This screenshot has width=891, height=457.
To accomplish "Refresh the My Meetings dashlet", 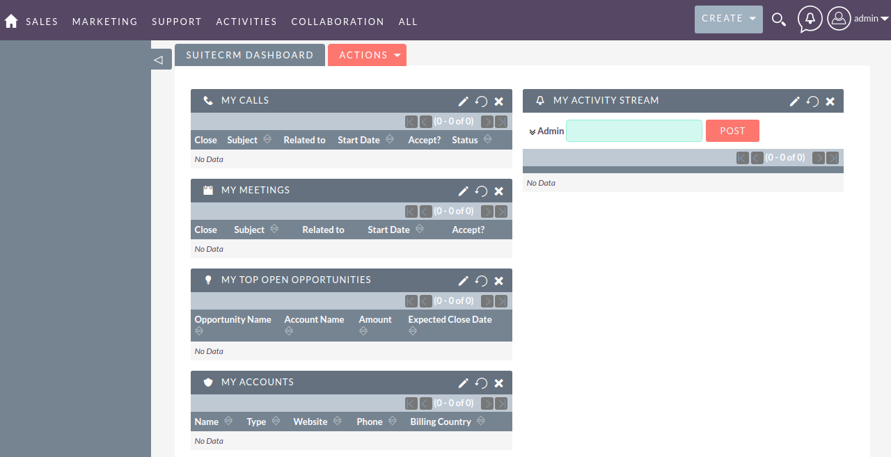I will pyautogui.click(x=481, y=191).
